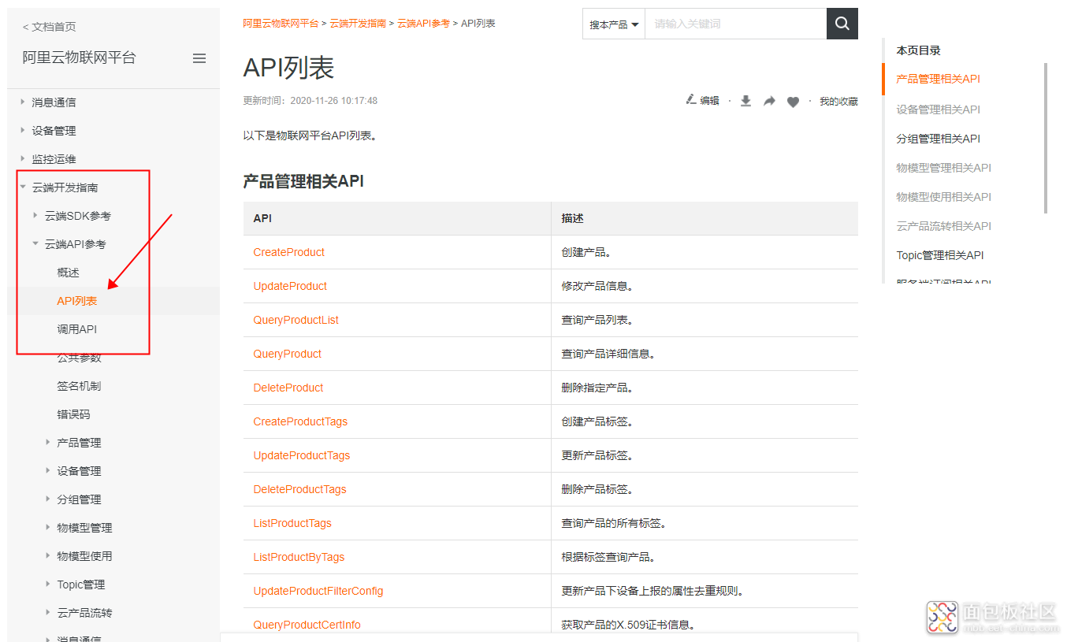This screenshot has width=1067, height=642.
Task: Open the 公共参数 sidebar page
Action: click(80, 358)
